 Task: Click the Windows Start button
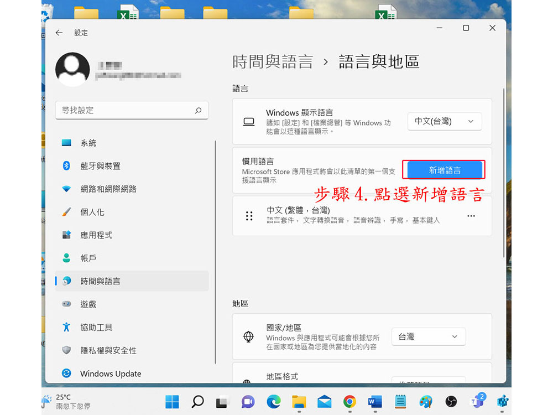[x=172, y=402]
